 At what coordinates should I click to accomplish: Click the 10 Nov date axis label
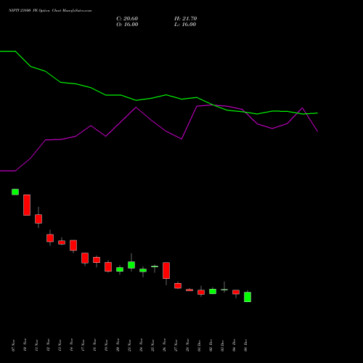click(x=25, y=346)
